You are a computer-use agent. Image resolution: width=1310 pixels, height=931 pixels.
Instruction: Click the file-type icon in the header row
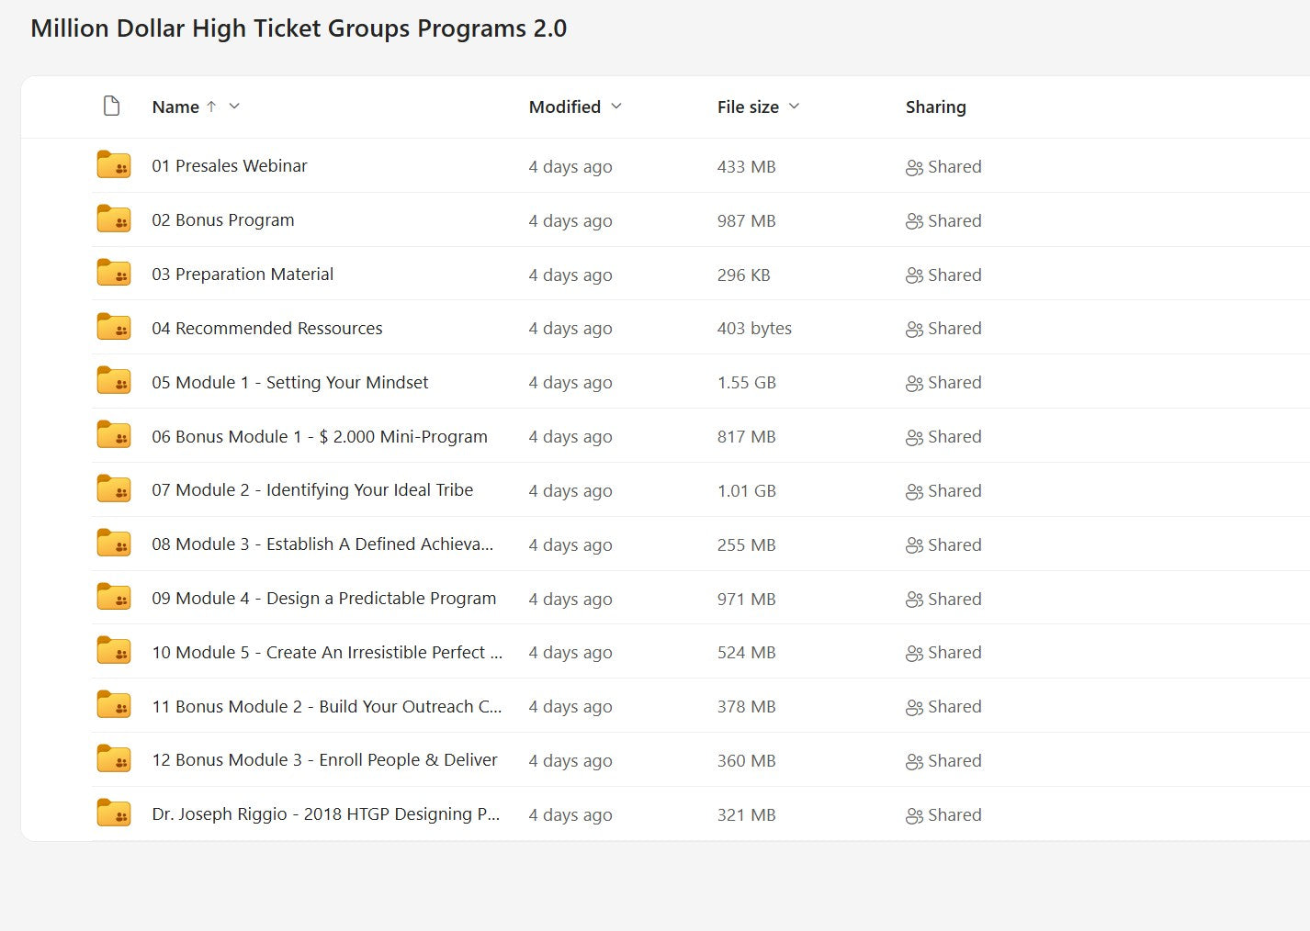[112, 106]
